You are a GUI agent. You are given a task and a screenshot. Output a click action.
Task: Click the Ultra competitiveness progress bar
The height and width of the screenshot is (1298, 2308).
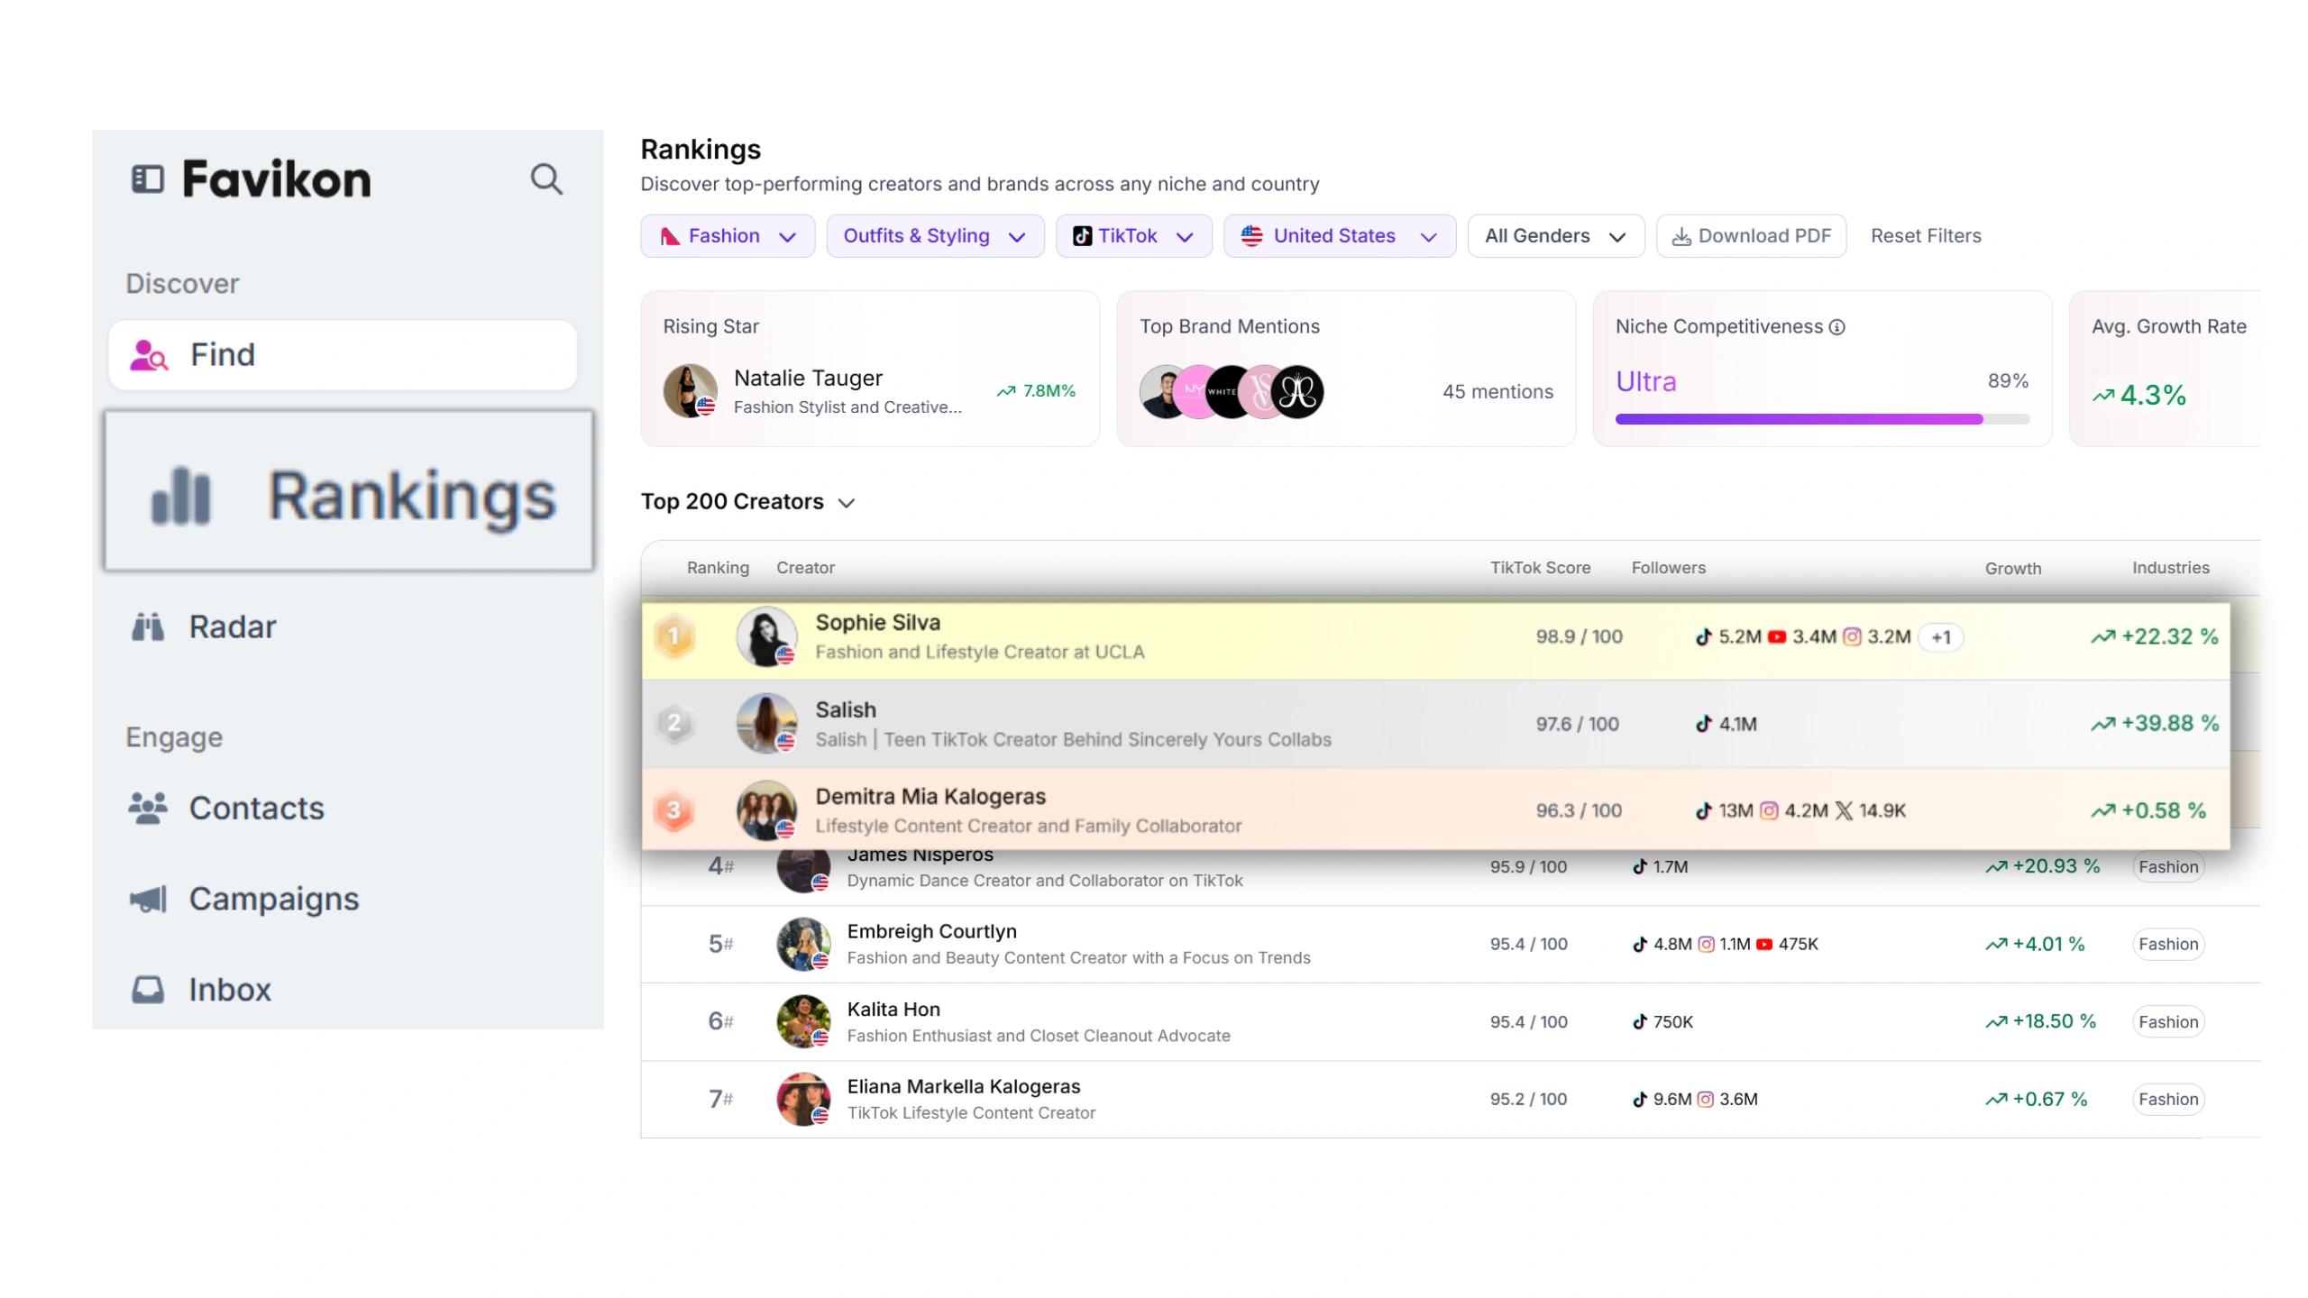1821,419
